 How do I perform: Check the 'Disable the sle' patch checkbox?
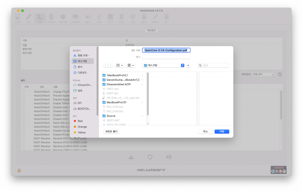(24, 130)
